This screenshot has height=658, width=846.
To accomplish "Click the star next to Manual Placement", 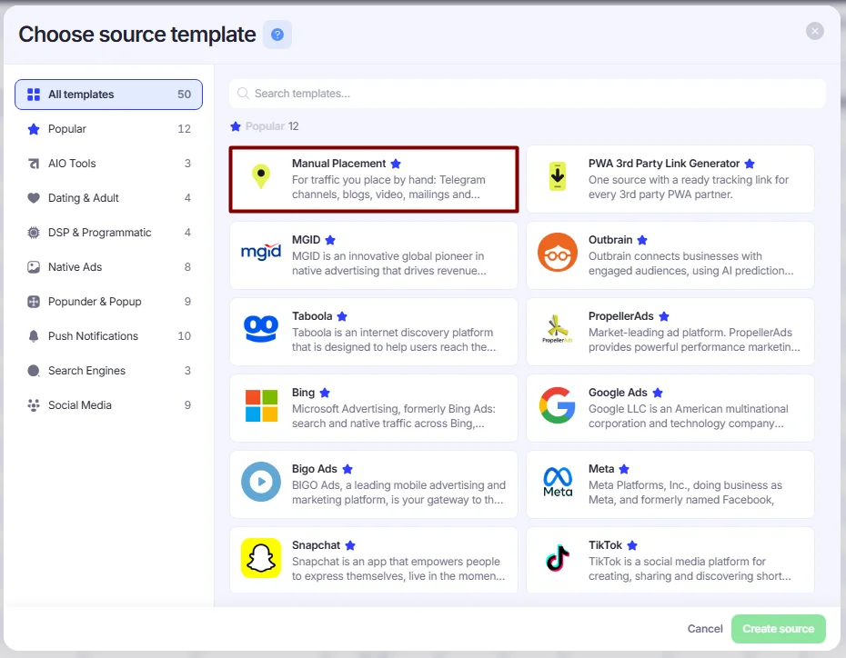I will click(396, 164).
